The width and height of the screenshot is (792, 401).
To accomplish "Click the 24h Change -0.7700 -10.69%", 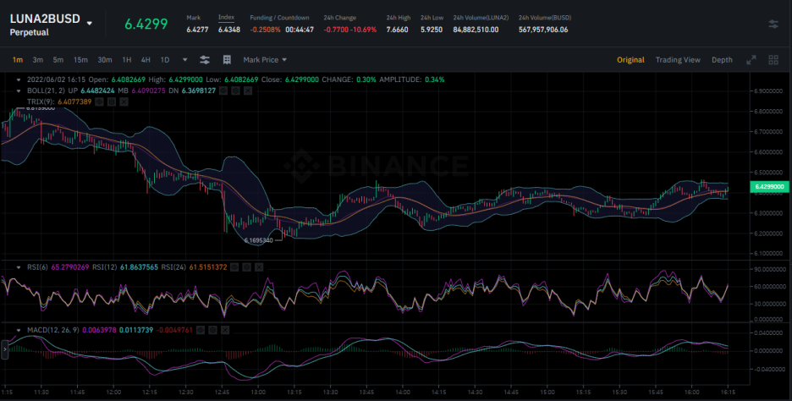I will pyautogui.click(x=350, y=30).
